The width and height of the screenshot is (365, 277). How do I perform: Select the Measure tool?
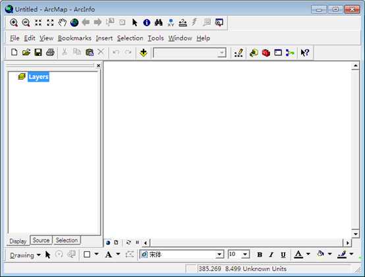coord(182,22)
